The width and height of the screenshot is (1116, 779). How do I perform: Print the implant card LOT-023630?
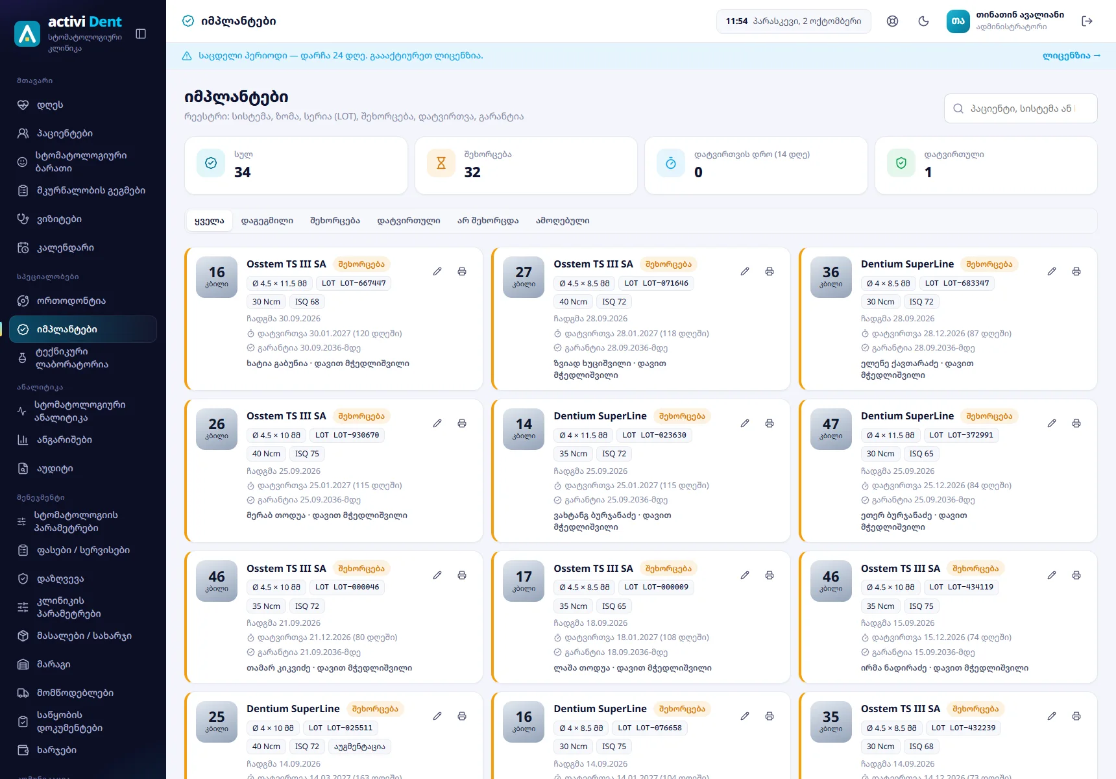770,423
